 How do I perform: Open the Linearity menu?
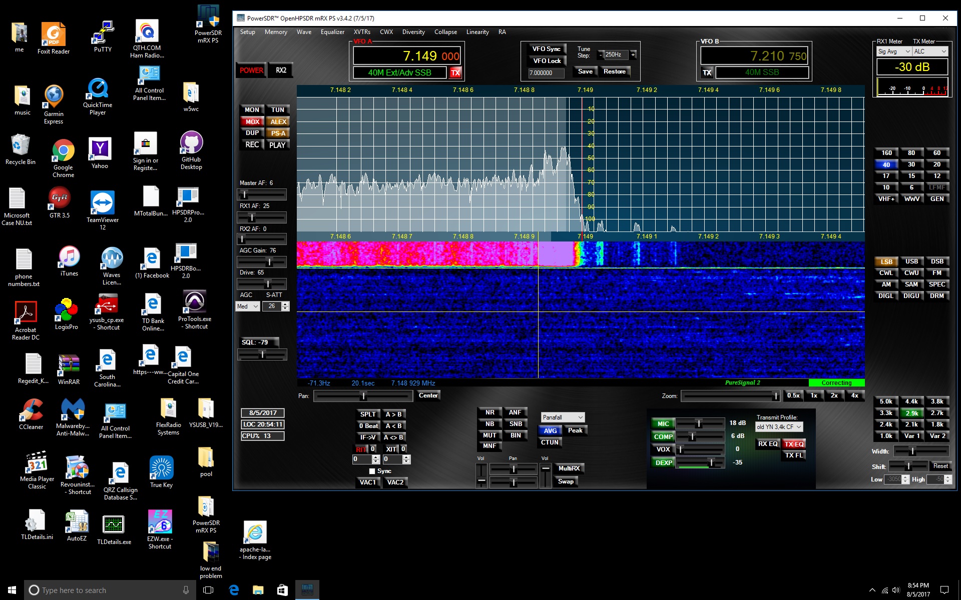[477, 32]
